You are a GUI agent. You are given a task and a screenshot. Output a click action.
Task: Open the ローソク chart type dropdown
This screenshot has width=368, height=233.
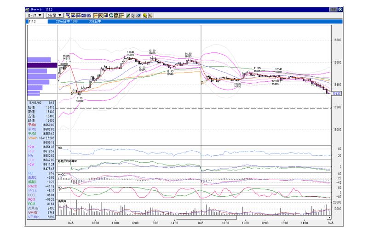(x=35, y=16)
